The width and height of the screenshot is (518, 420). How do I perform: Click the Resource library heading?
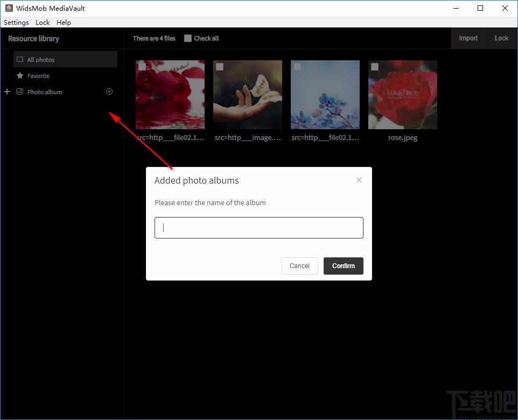click(34, 39)
